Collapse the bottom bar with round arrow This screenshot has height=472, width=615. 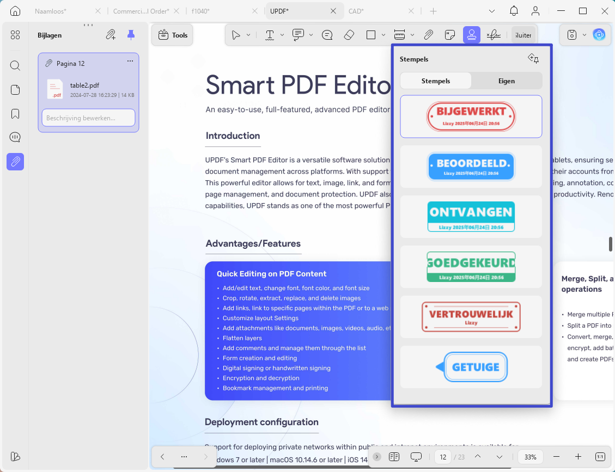coord(376,457)
